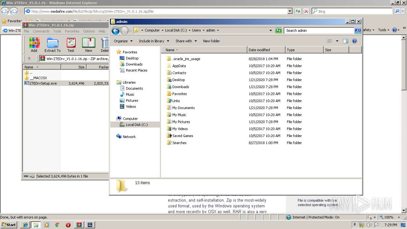Click volume icon in system tray
This screenshot has height=229, width=407.
(x=369, y=225)
